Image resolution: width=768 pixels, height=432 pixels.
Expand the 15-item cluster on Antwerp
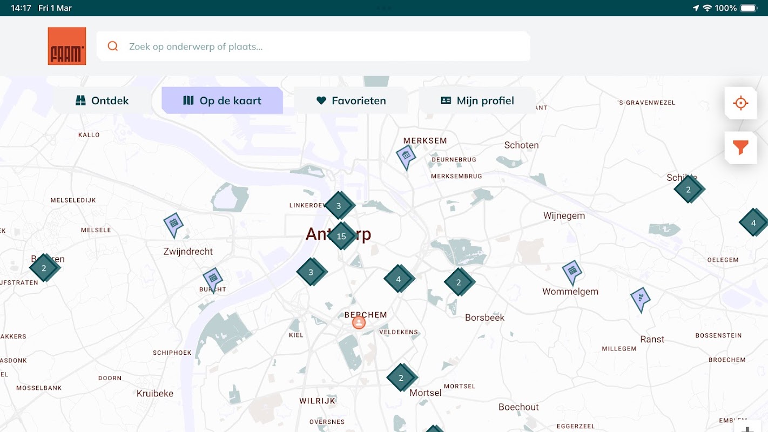click(341, 236)
